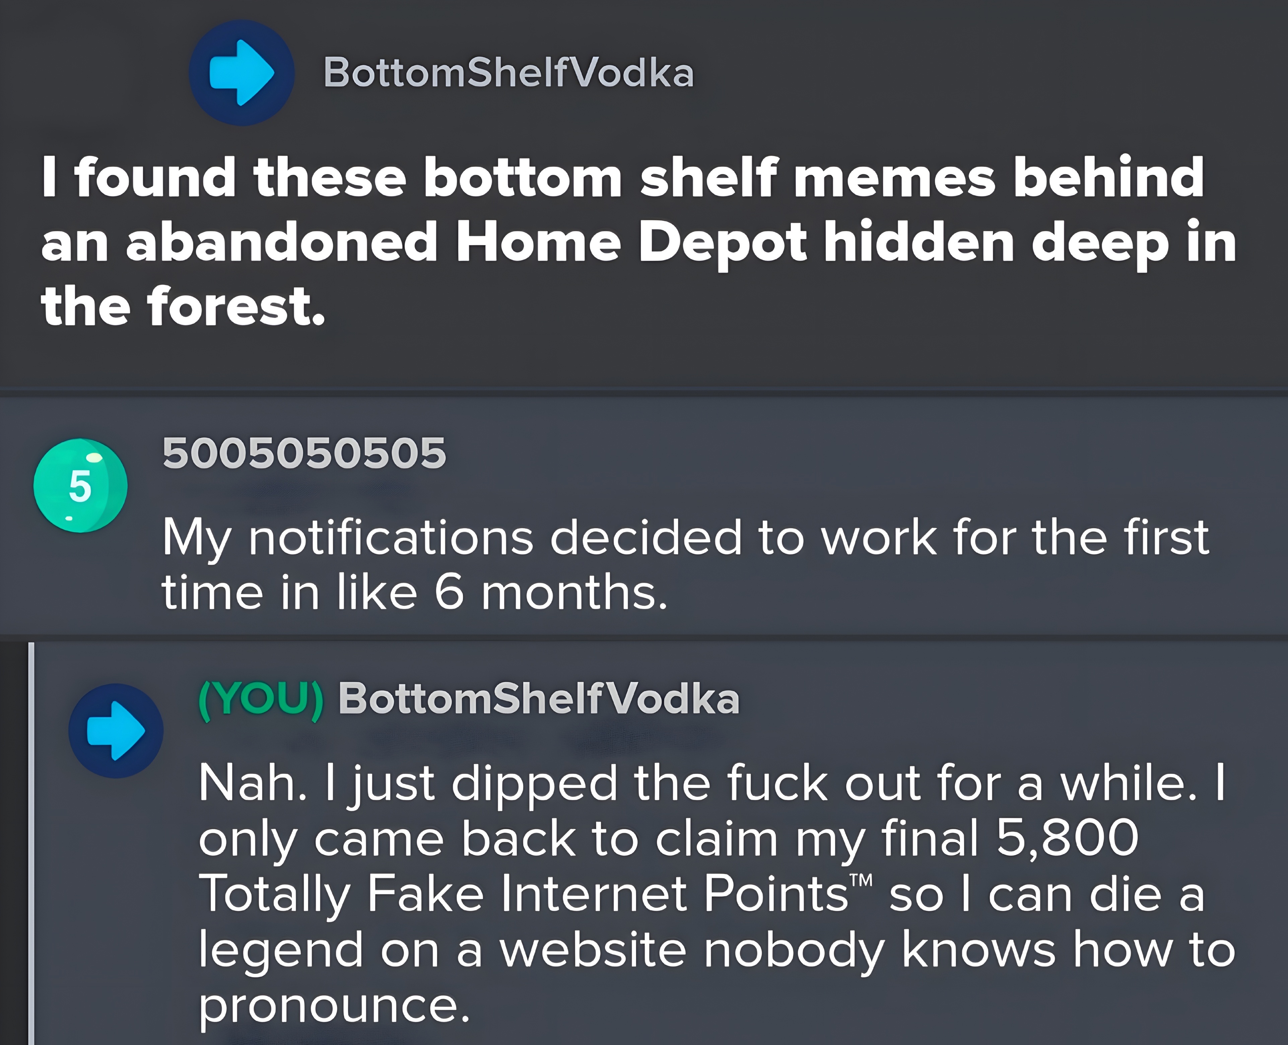Click the blue arrow avatar beside the reply
This screenshot has width=1288, height=1045.
pos(116,731)
